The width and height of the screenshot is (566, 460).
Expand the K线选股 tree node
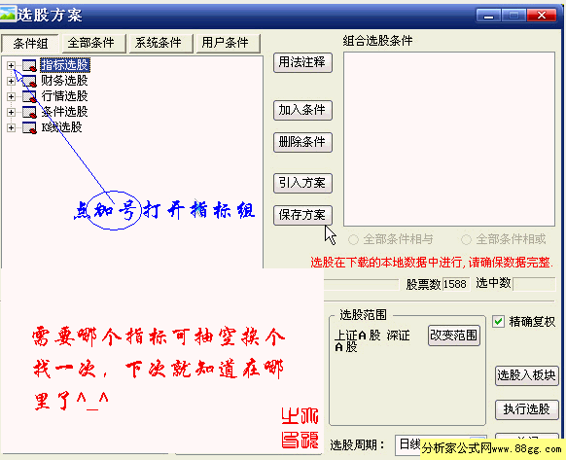(x=11, y=127)
